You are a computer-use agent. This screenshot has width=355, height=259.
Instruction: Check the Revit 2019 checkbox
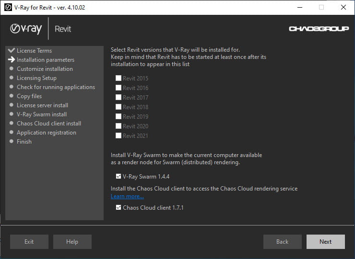(118, 116)
